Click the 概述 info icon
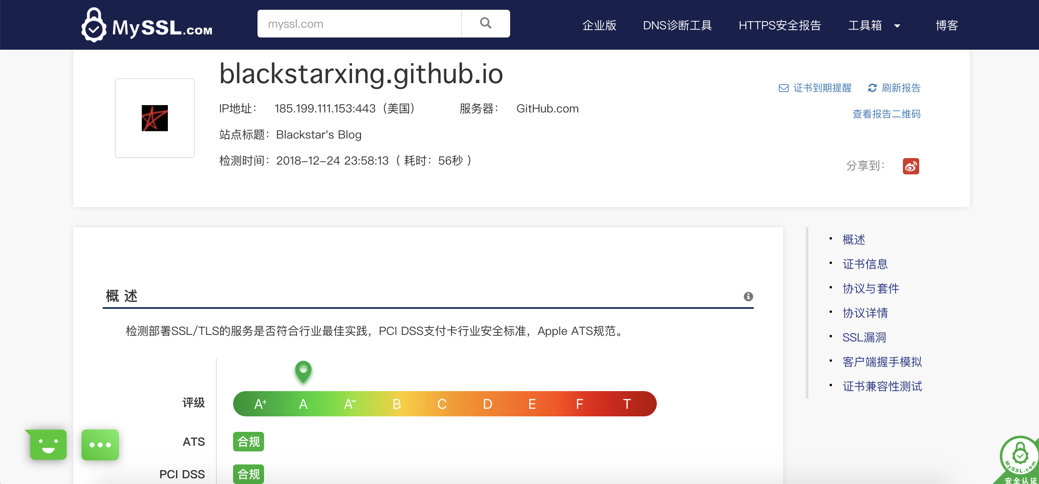1039x484 pixels. pos(748,296)
